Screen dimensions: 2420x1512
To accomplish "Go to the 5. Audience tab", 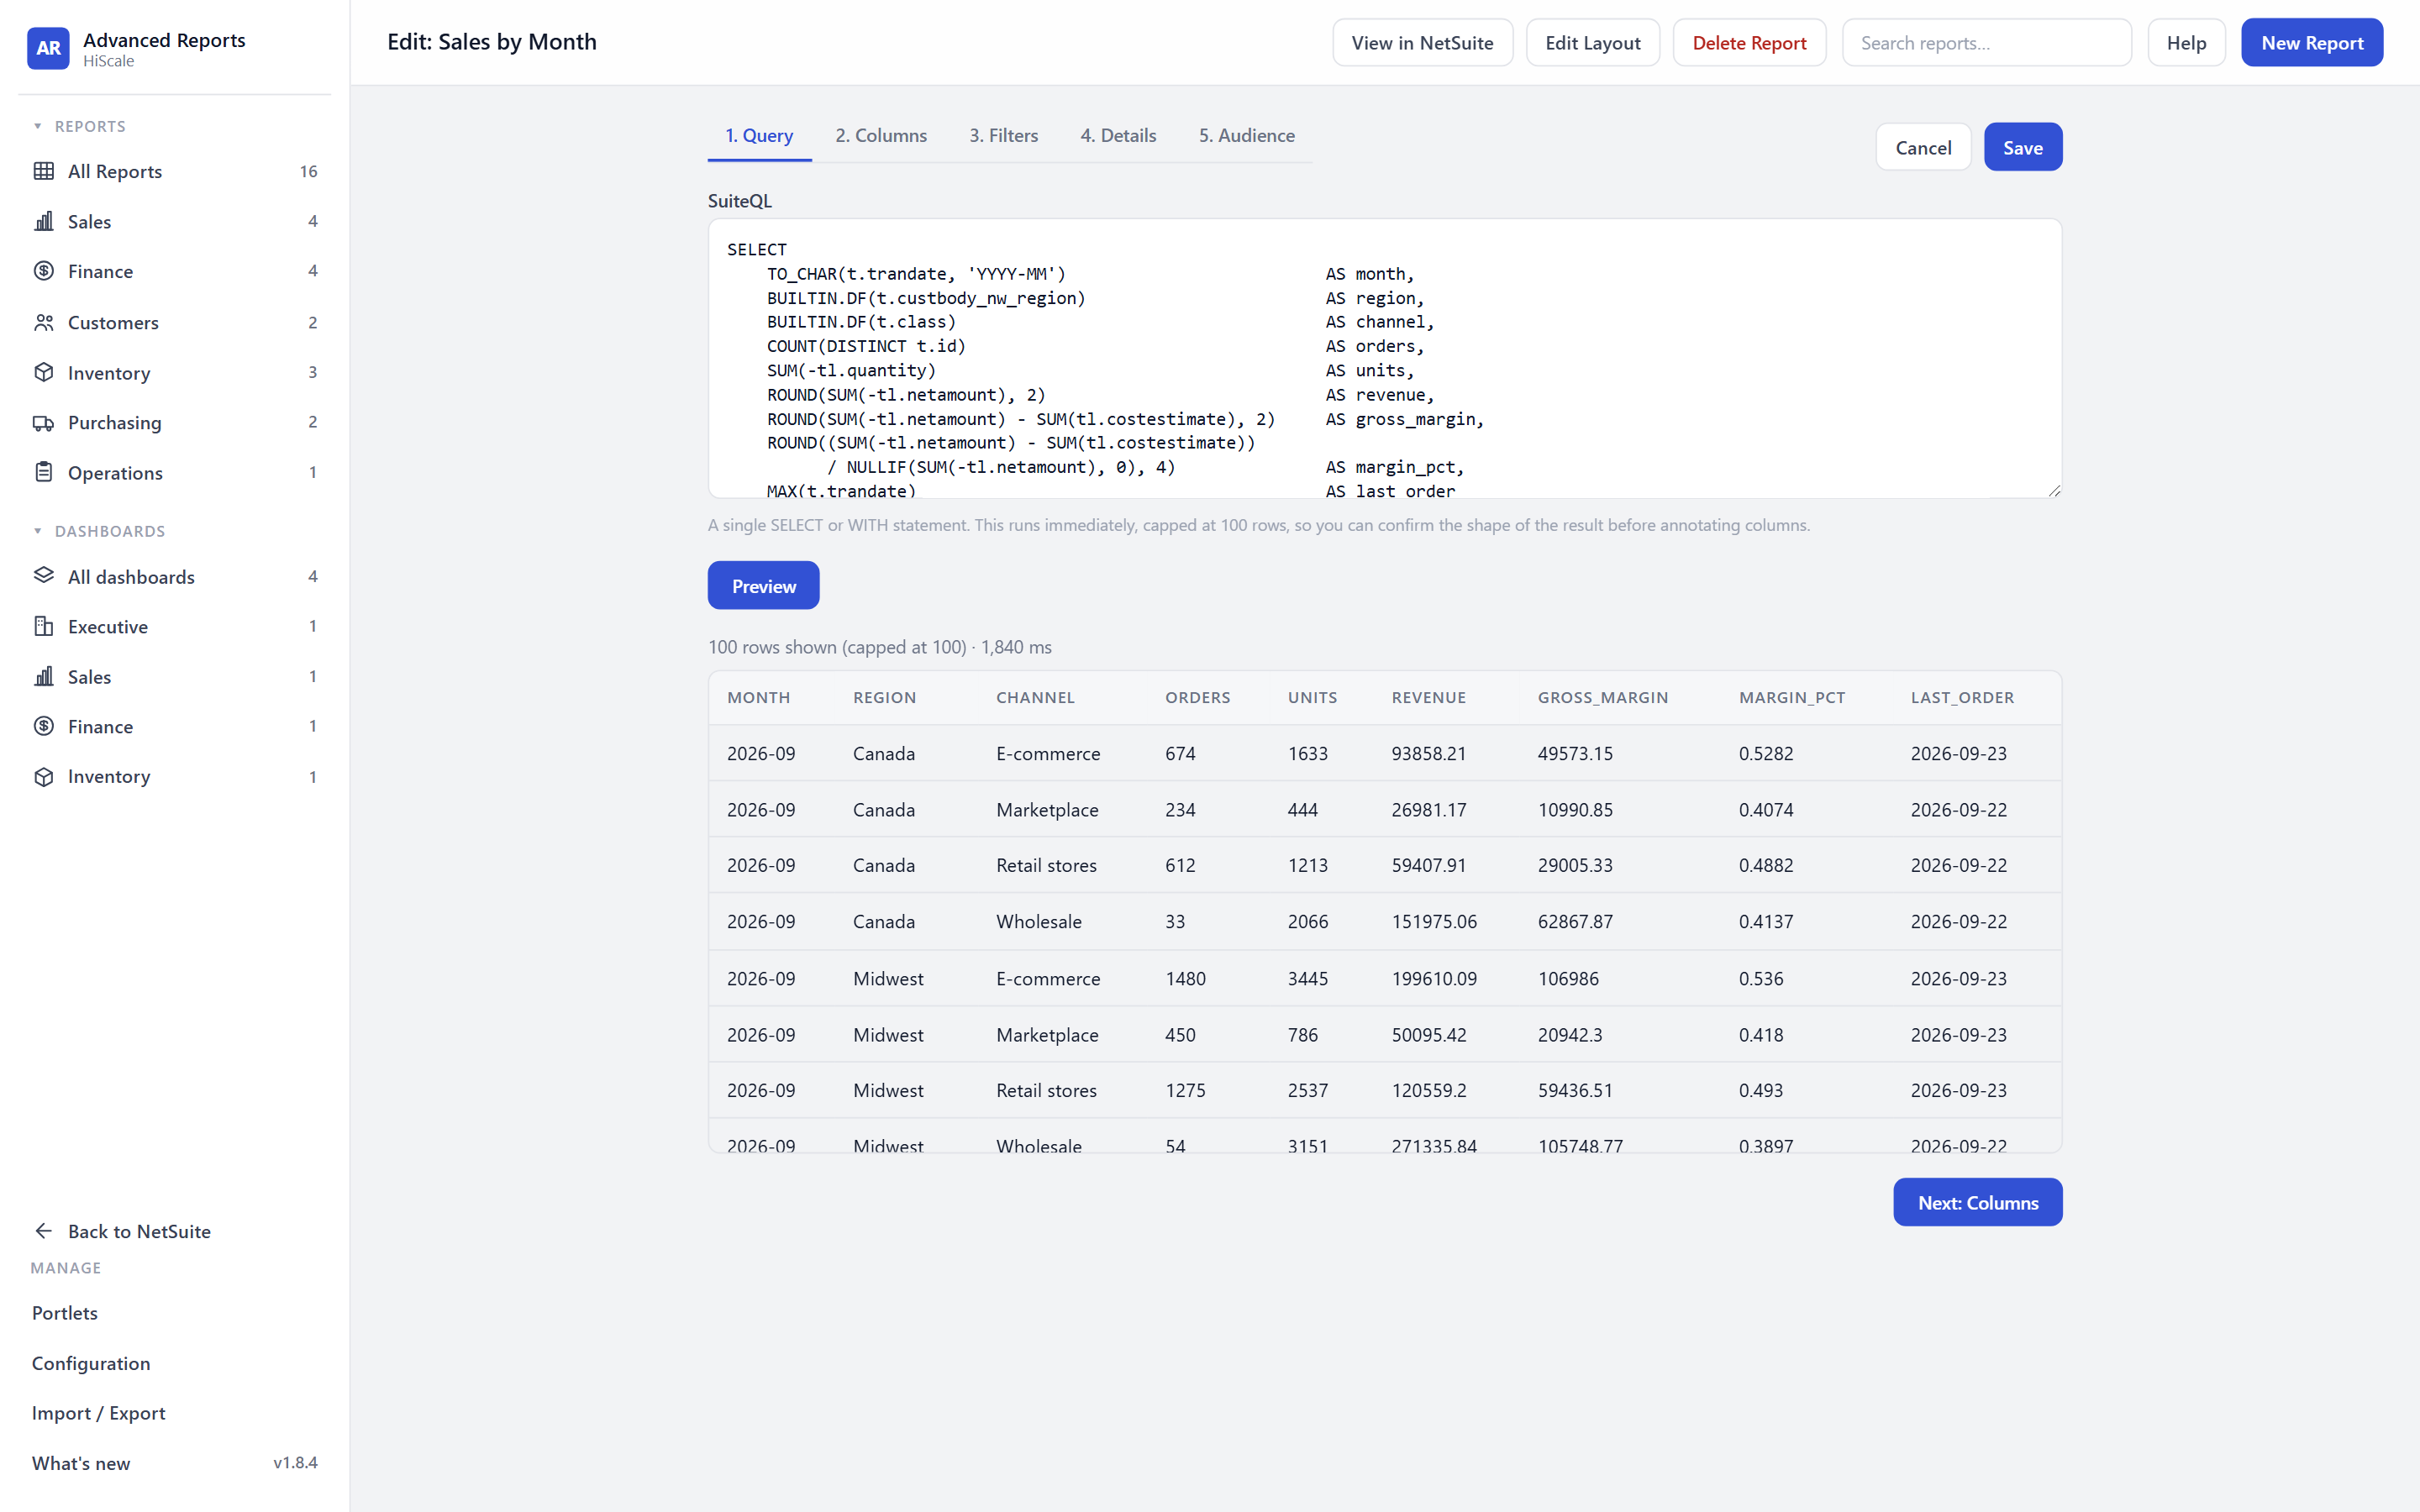I will (x=1246, y=135).
